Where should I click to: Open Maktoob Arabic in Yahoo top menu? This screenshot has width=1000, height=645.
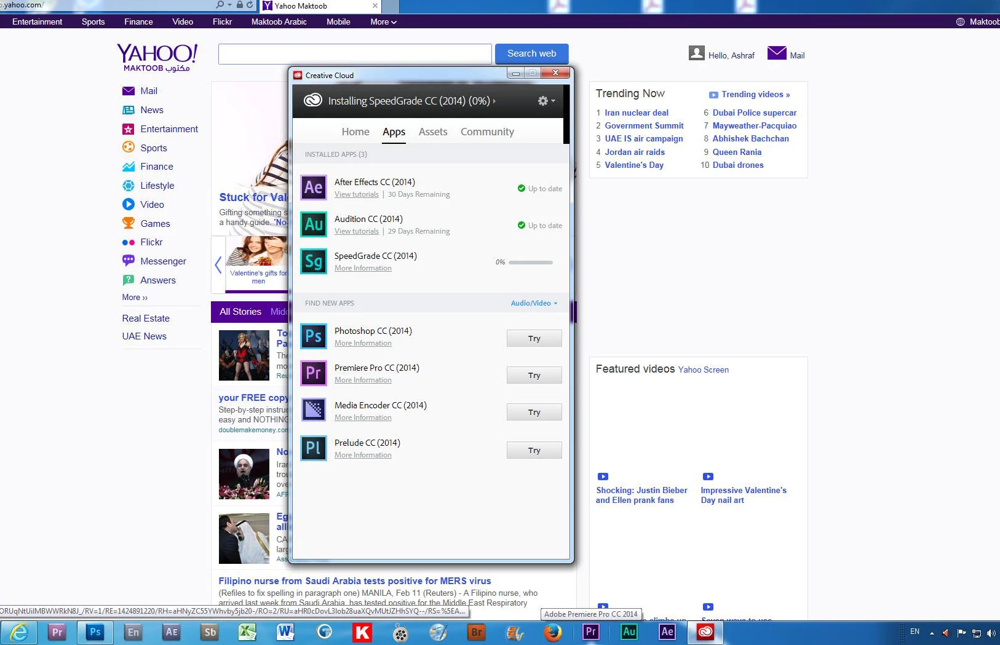pos(279,22)
